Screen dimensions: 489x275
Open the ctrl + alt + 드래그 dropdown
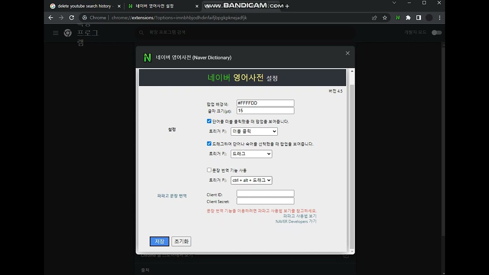pyautogui.click(x=251, y=180)
